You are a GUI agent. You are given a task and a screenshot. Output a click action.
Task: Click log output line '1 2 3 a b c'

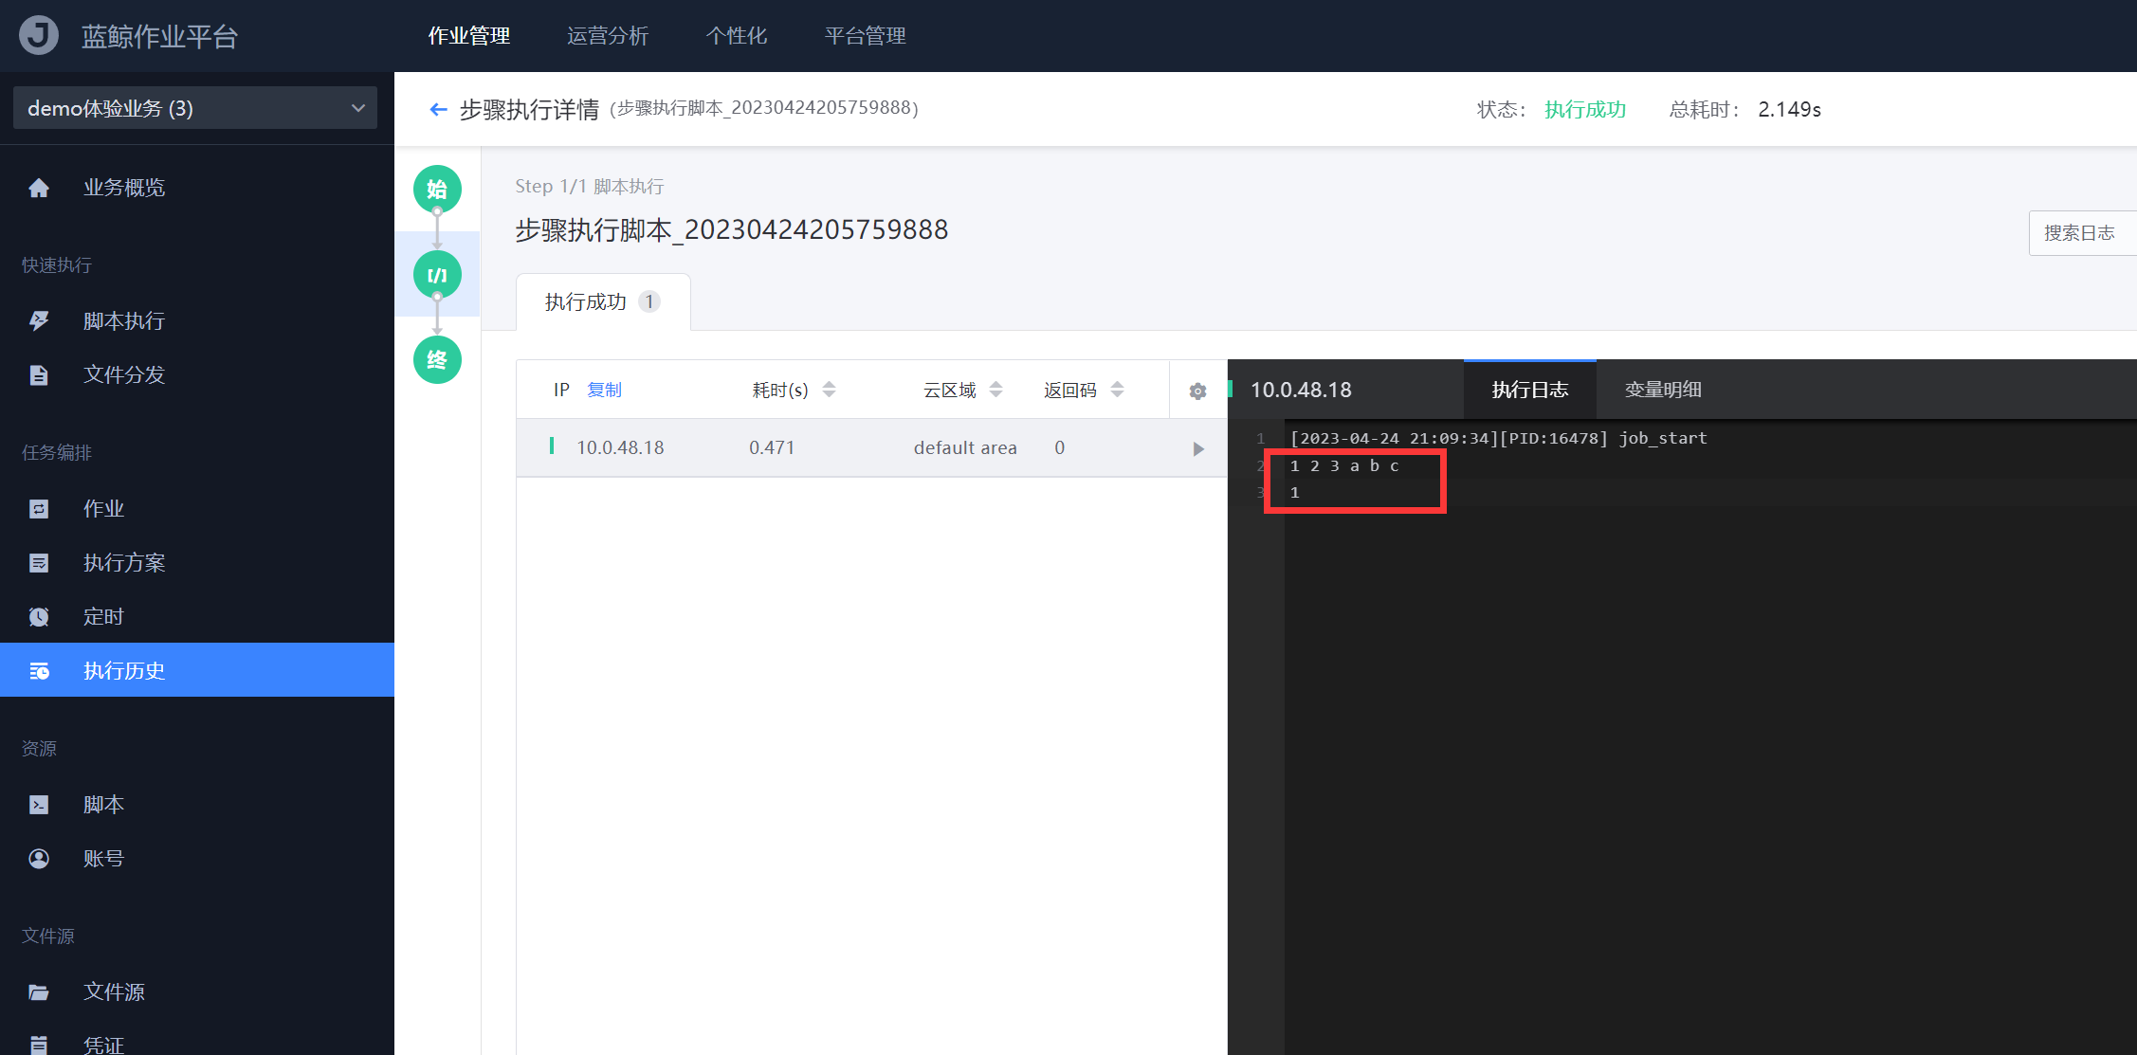1344,466
